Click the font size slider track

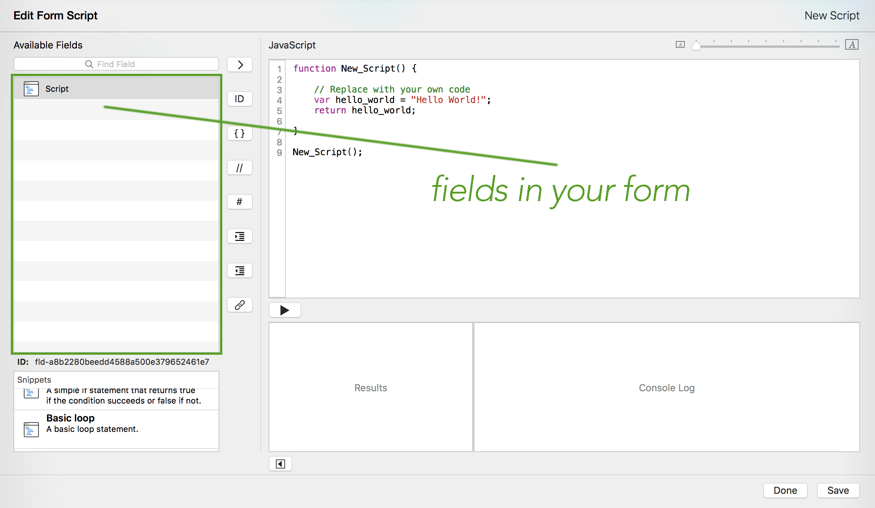point(768,46)
